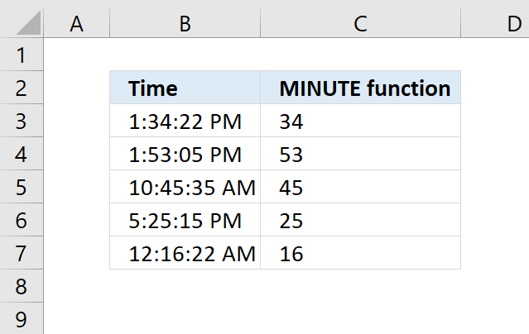The width and height of the screenshot is (529, 334).
Task: Select row 8 header
Action: pyautogui.click(x=22, y=286)
